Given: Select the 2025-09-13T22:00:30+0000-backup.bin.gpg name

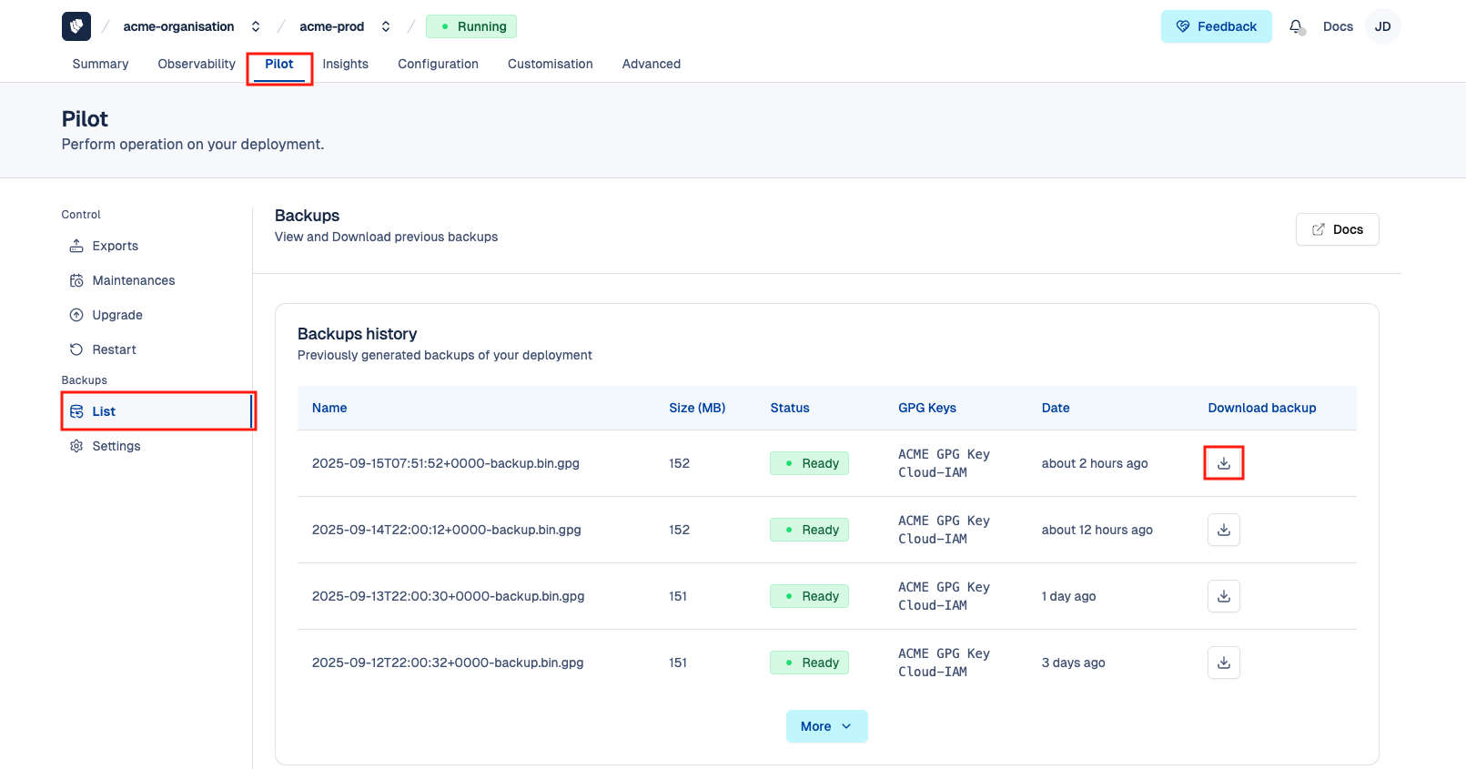Looking at the screenshot, I should click(x=449, y=596).
